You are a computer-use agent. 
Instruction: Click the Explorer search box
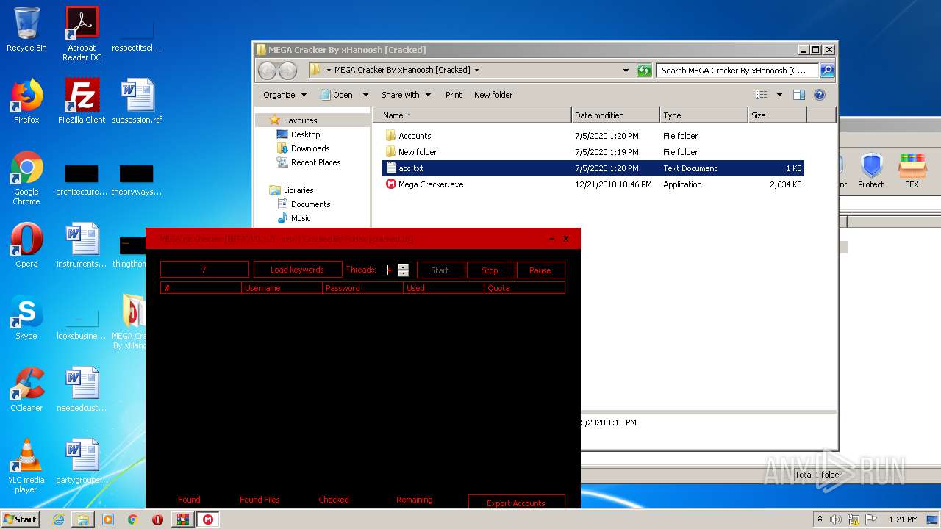[737, 71]
